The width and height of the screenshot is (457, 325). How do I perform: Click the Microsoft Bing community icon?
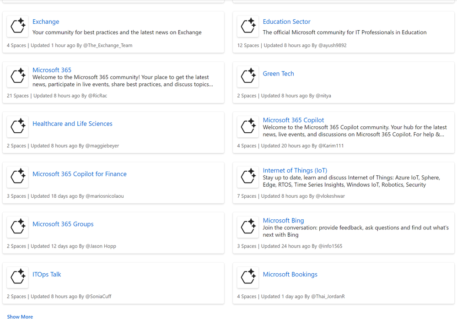click(248, 227)
